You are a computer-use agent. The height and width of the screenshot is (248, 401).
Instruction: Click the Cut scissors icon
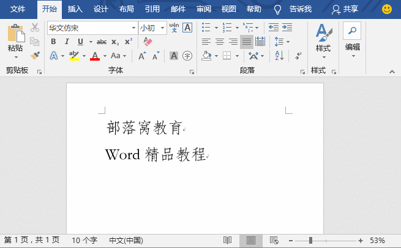(35, 28)
